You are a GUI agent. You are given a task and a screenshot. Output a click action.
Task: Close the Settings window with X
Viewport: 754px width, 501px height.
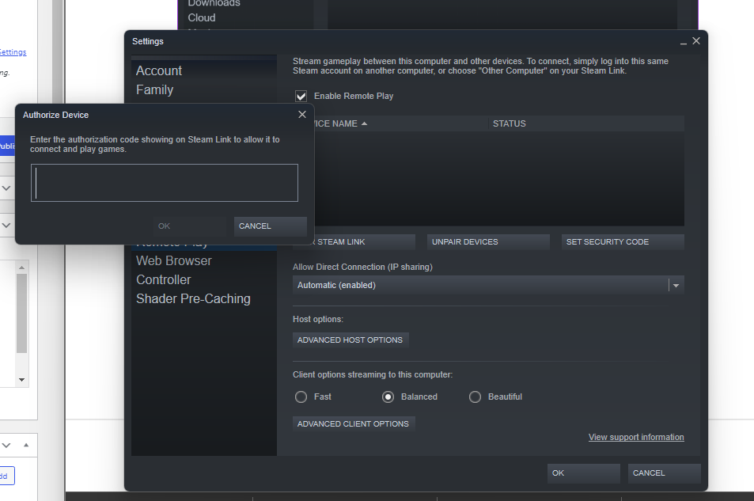pos(695,41)
